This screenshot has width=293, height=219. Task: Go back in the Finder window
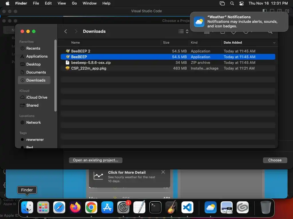click(66, 31)
